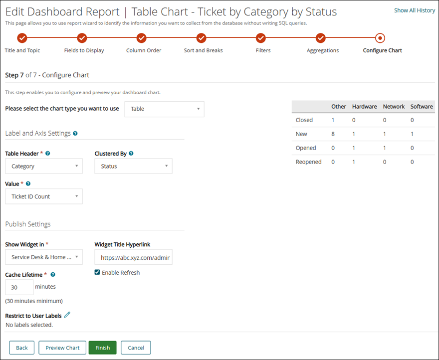Open help icon next to Cache Lifetime
This screenshot has width=439, height=360.
(53, 275)
